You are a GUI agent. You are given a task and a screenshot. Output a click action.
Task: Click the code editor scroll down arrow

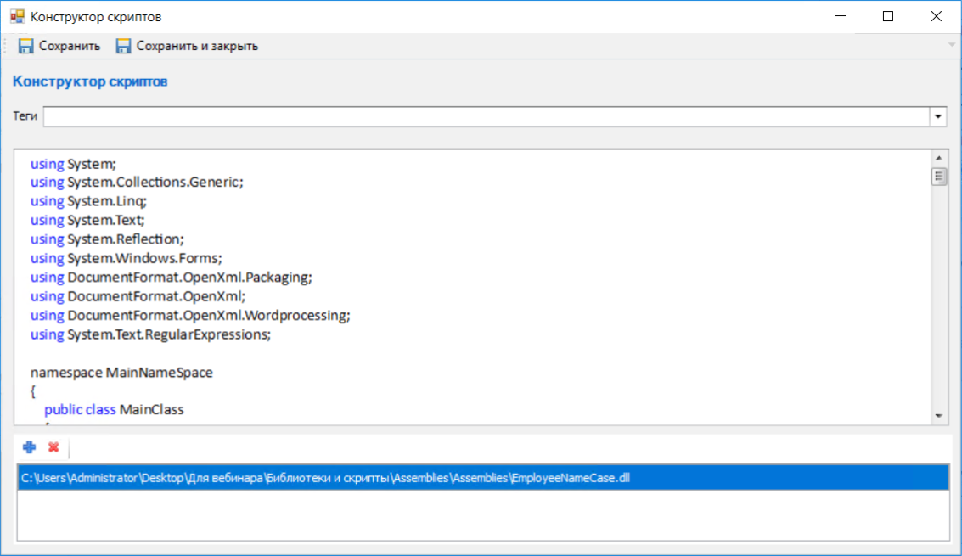939,415
